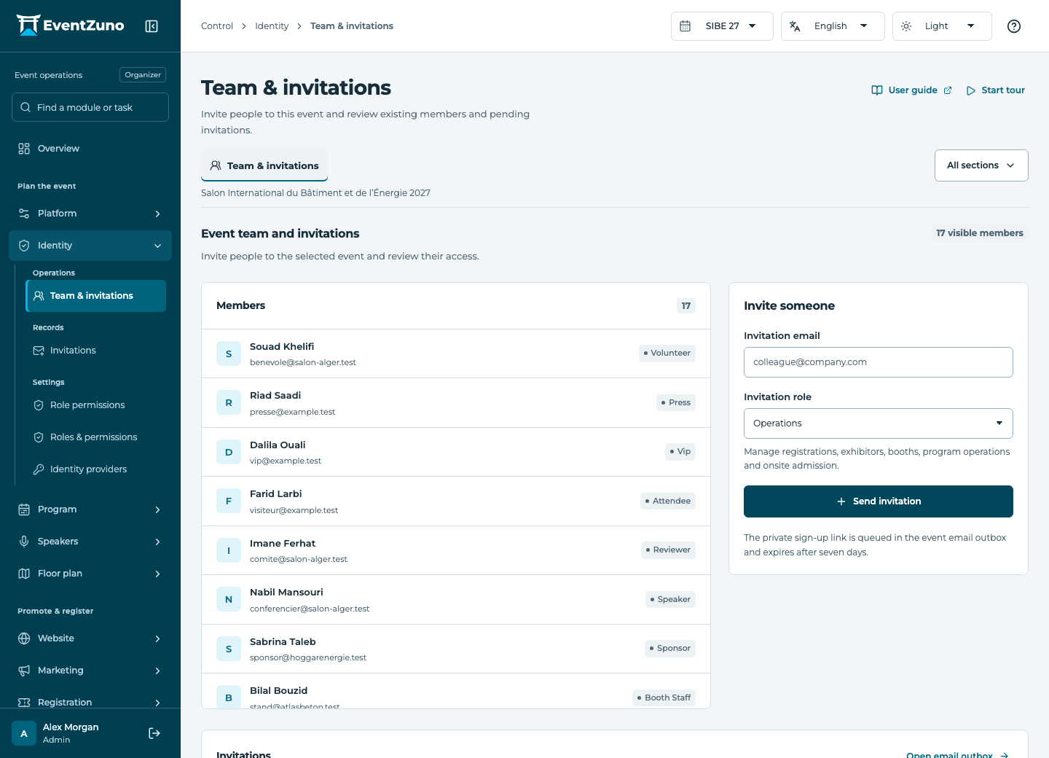
Task: Expand the Platform menu
Action: 90,214
